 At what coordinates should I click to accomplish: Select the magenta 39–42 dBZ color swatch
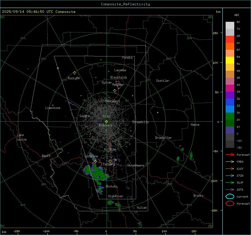230,88
